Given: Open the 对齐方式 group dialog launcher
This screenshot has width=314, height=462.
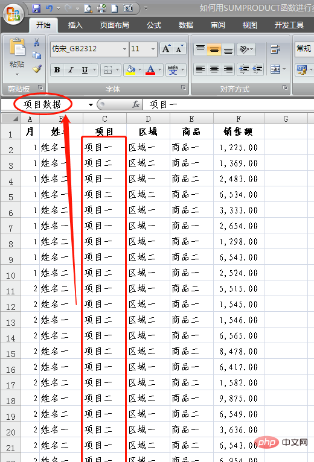Looking at the screenshot, I should tap(285, 87).
